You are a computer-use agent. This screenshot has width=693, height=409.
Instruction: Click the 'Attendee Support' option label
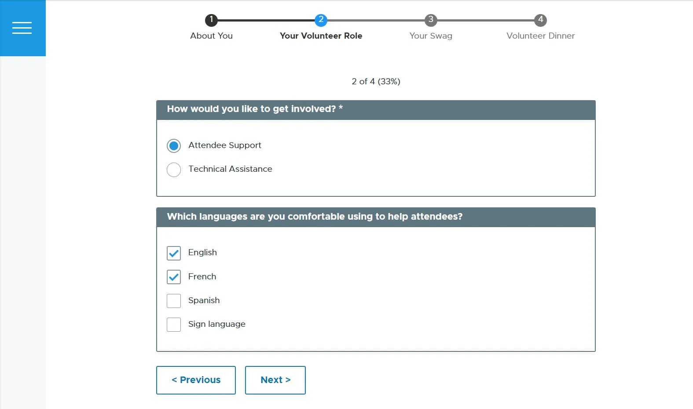click(x=225, y=145)
